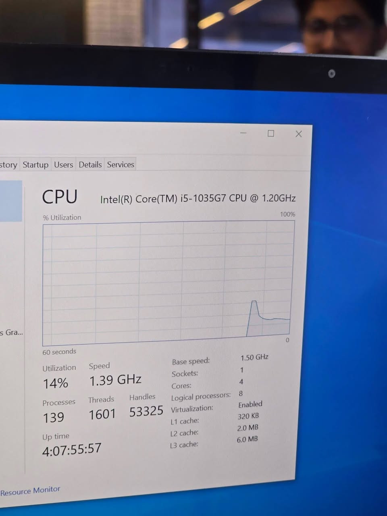Image resolution: width=387 pixels, height=516 pixels.
Task: Click the processor name 'Intel(R) Core(TM) i5-1035G7'
Action: (x=163, y=199)
